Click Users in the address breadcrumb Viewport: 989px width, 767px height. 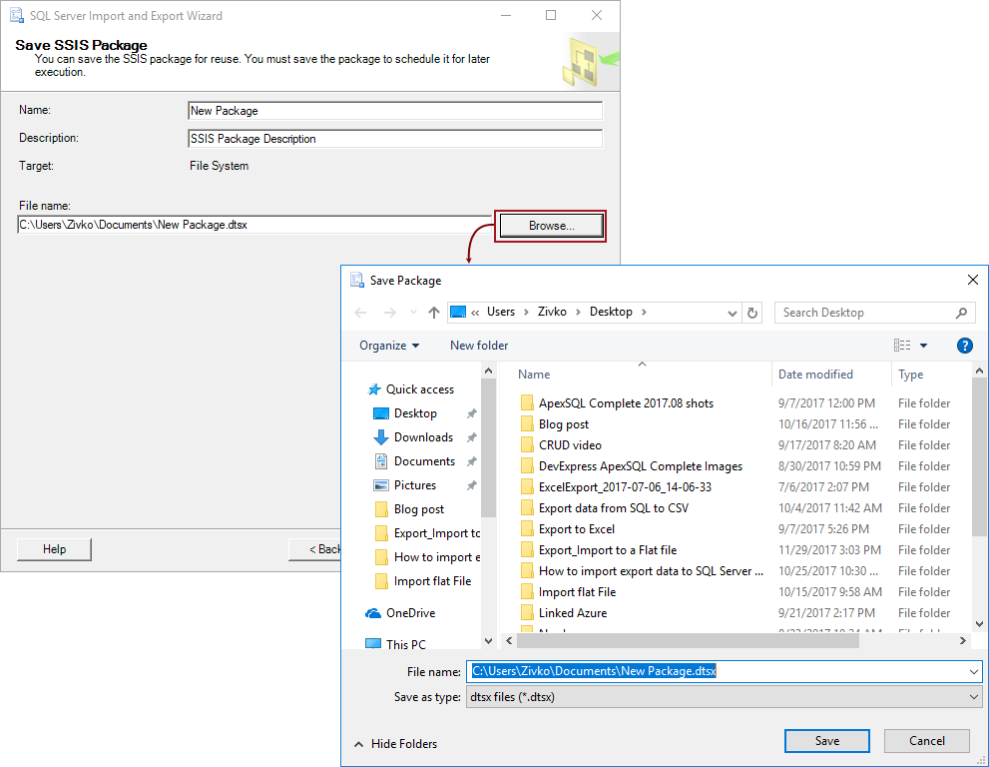[501, 312]
